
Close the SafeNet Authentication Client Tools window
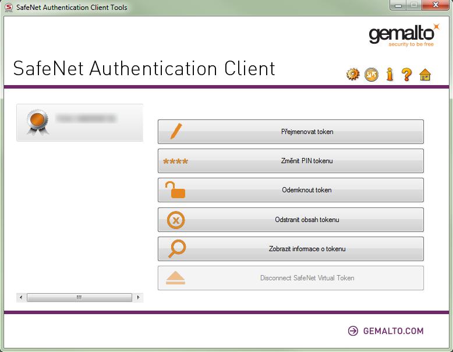[x=436, y=5]
